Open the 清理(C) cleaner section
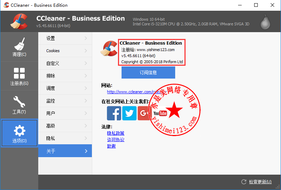 click(x=19, y=47)
